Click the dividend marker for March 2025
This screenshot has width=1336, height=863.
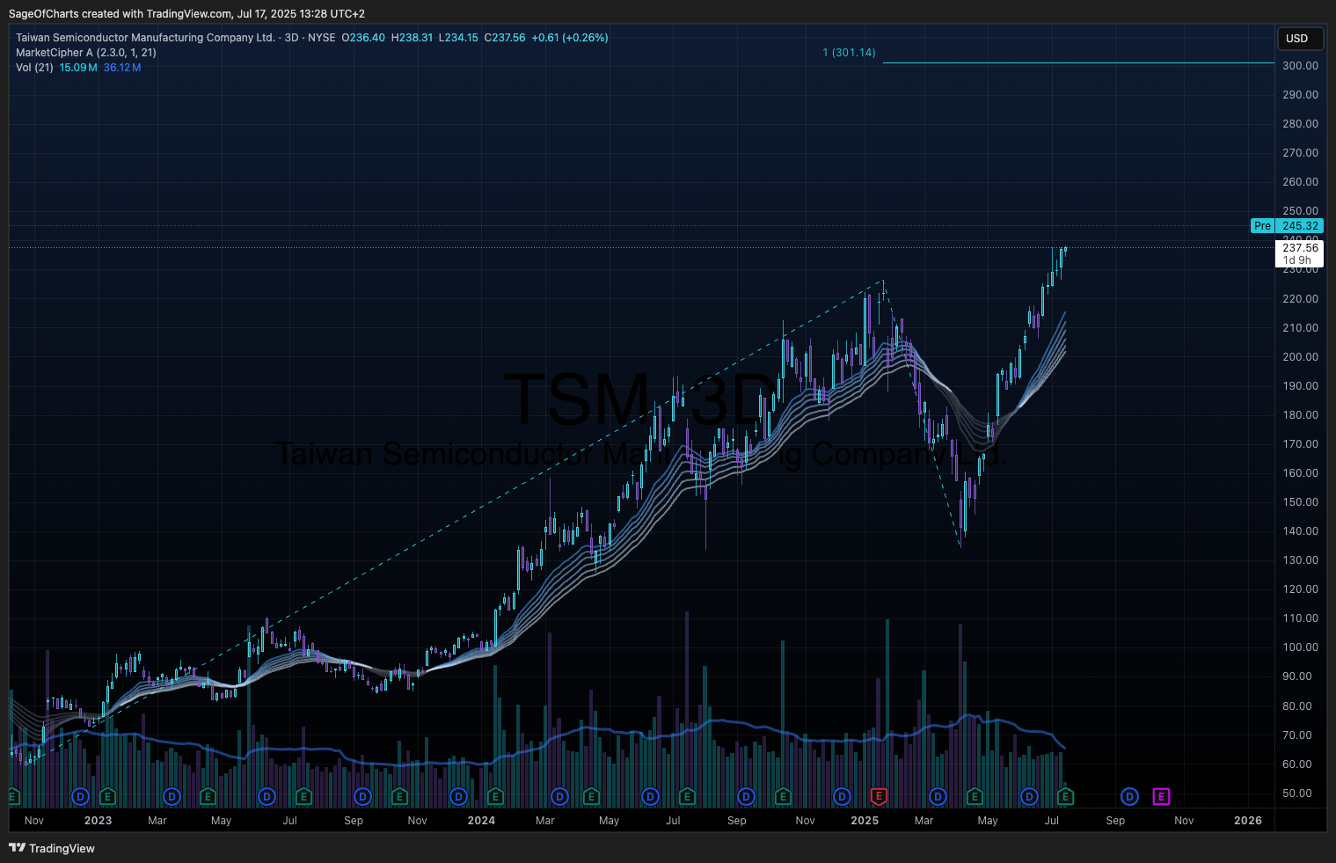click(938, 797)
